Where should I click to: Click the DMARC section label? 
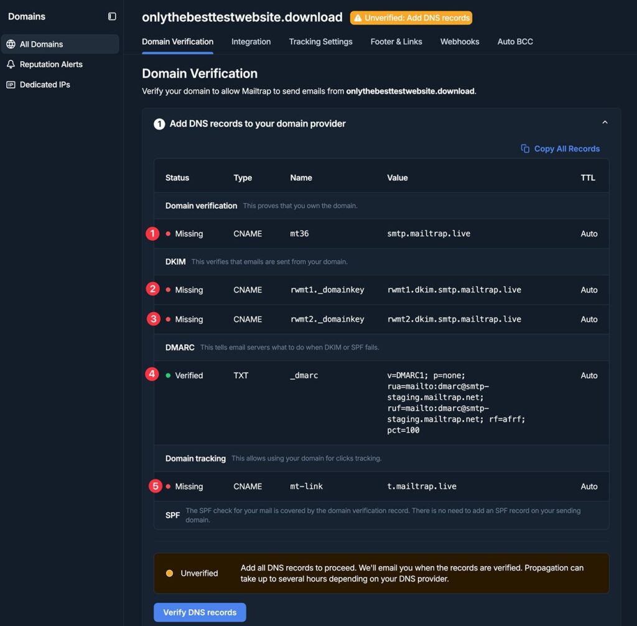180,348
